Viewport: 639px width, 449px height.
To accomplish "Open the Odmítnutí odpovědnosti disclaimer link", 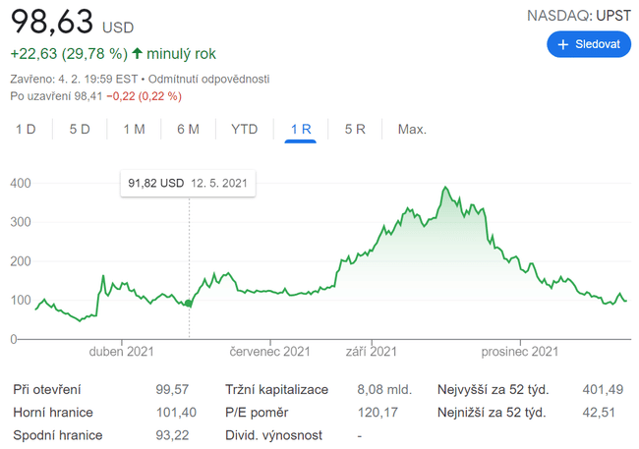I will (x=208, y=79).
